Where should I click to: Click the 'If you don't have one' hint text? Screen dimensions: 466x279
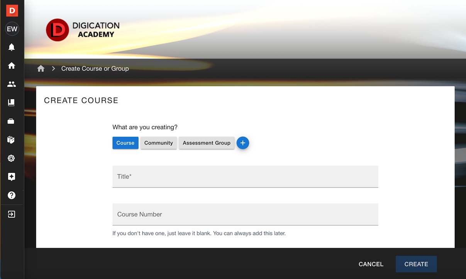point(199,233)
